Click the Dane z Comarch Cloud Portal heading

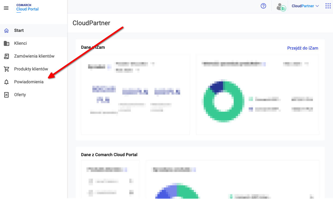coord(109,155)
